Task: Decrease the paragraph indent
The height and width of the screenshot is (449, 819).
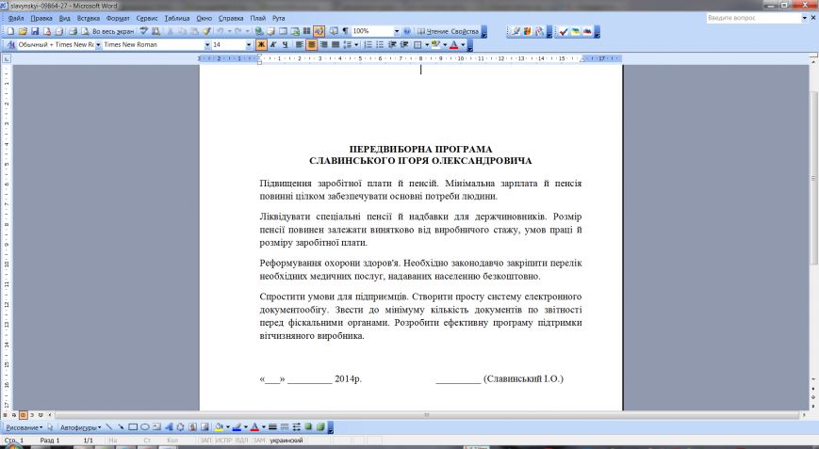Action: 392,45
